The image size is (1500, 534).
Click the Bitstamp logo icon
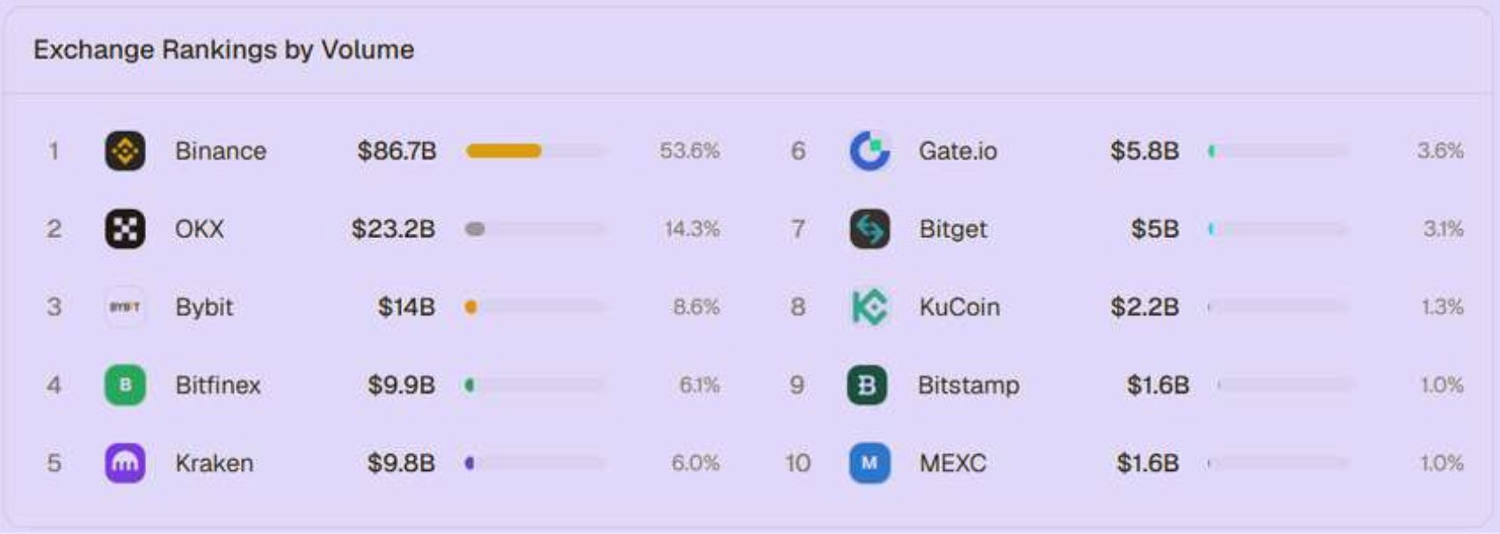[x=867, y=385]
